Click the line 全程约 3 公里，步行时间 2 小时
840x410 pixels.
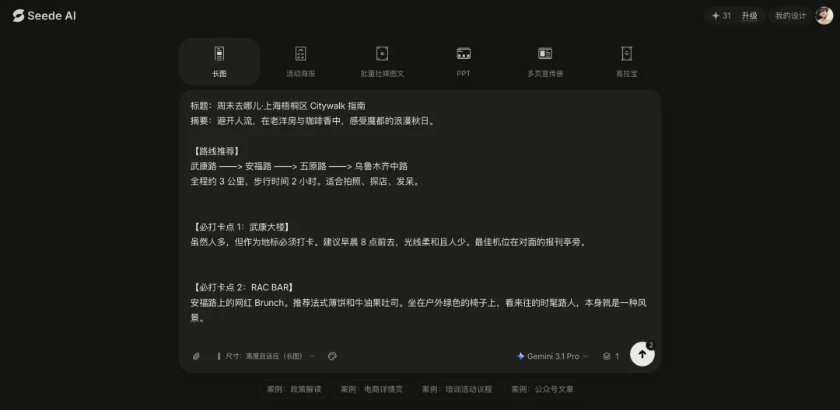tap(306, 181)
